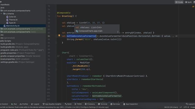Screen dimensions: 195x109
Task: Collapse the ui.theme folder chevron
Action: coord(1,14)
